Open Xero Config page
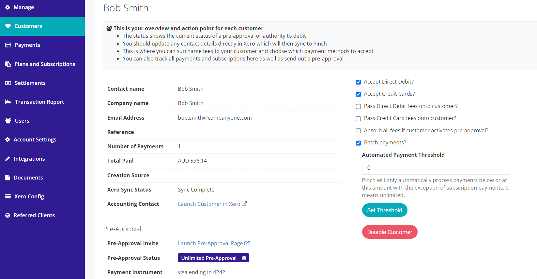 pos(42,196)
